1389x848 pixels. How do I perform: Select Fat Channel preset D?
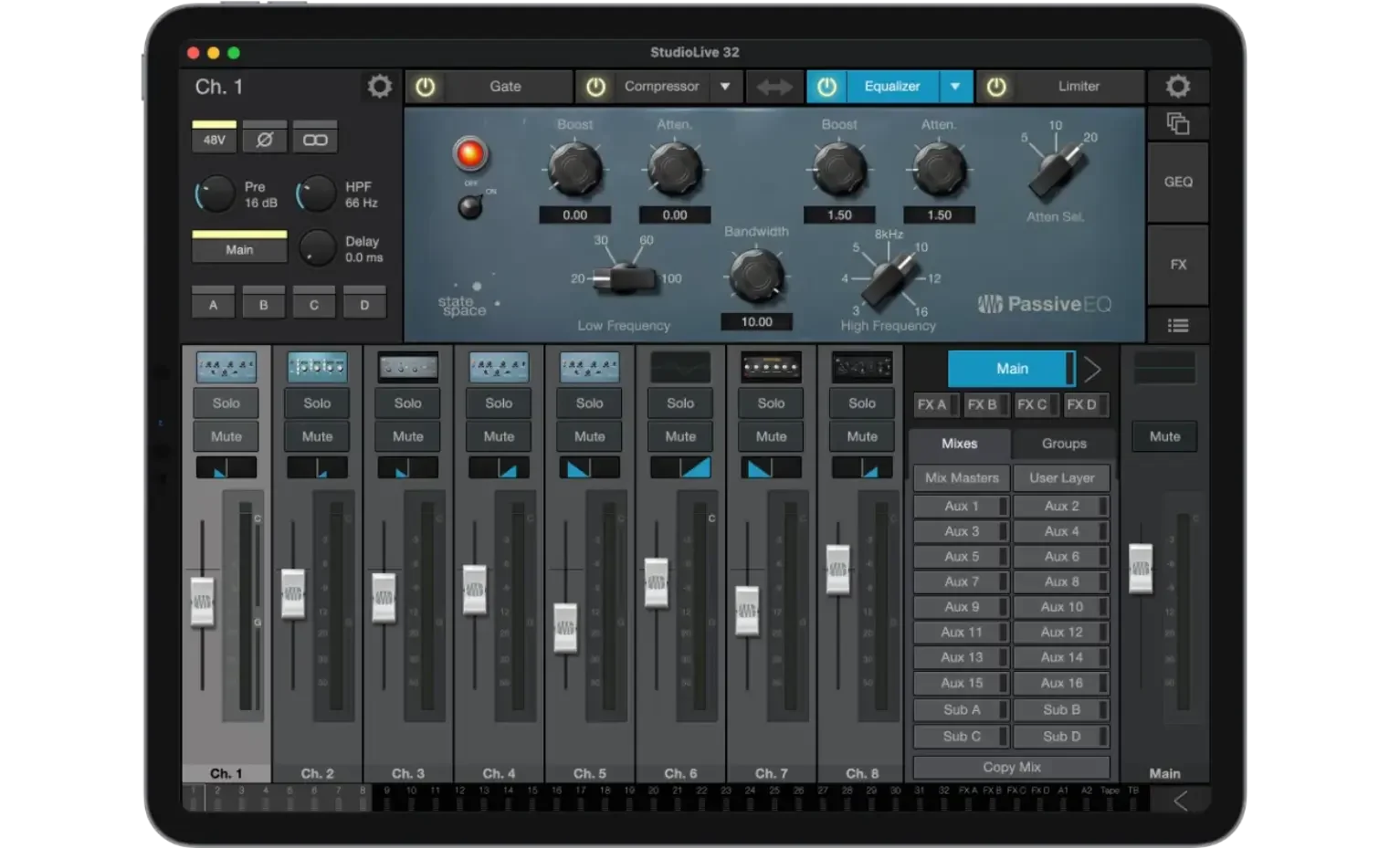364,305
